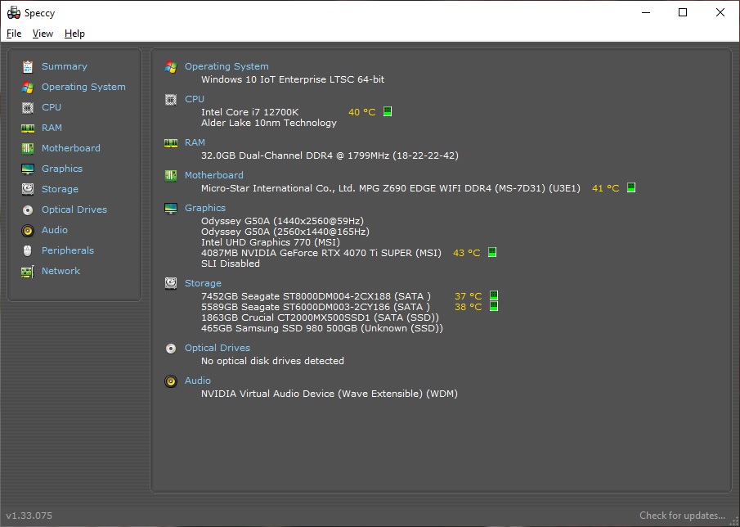Click green indicator beside 38 °C Seagate drive

[494, 307]
